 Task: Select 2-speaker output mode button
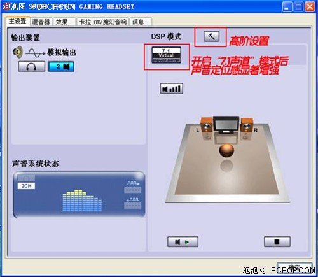[61, 67]
